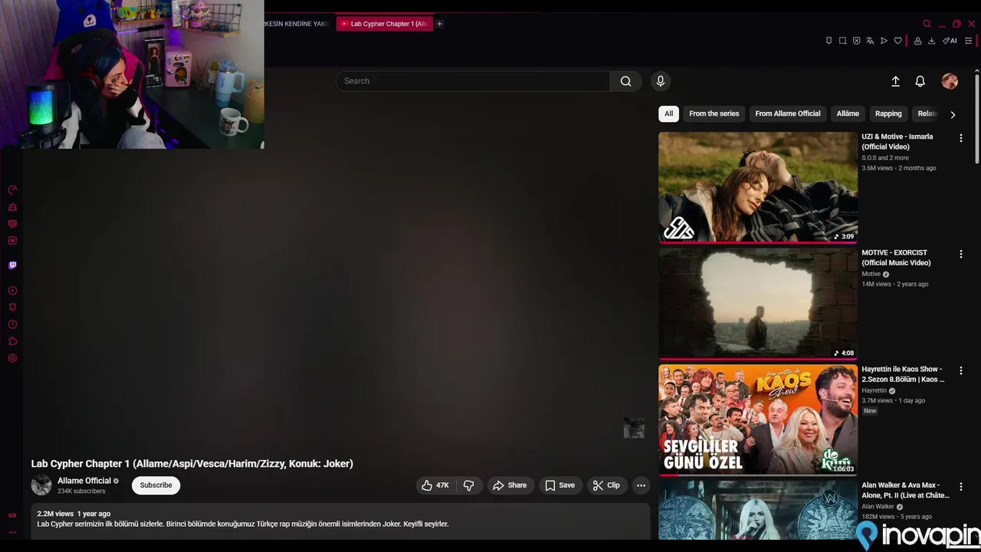
Task: Open GX Corner at sidebar bottom
Action: 12,515
